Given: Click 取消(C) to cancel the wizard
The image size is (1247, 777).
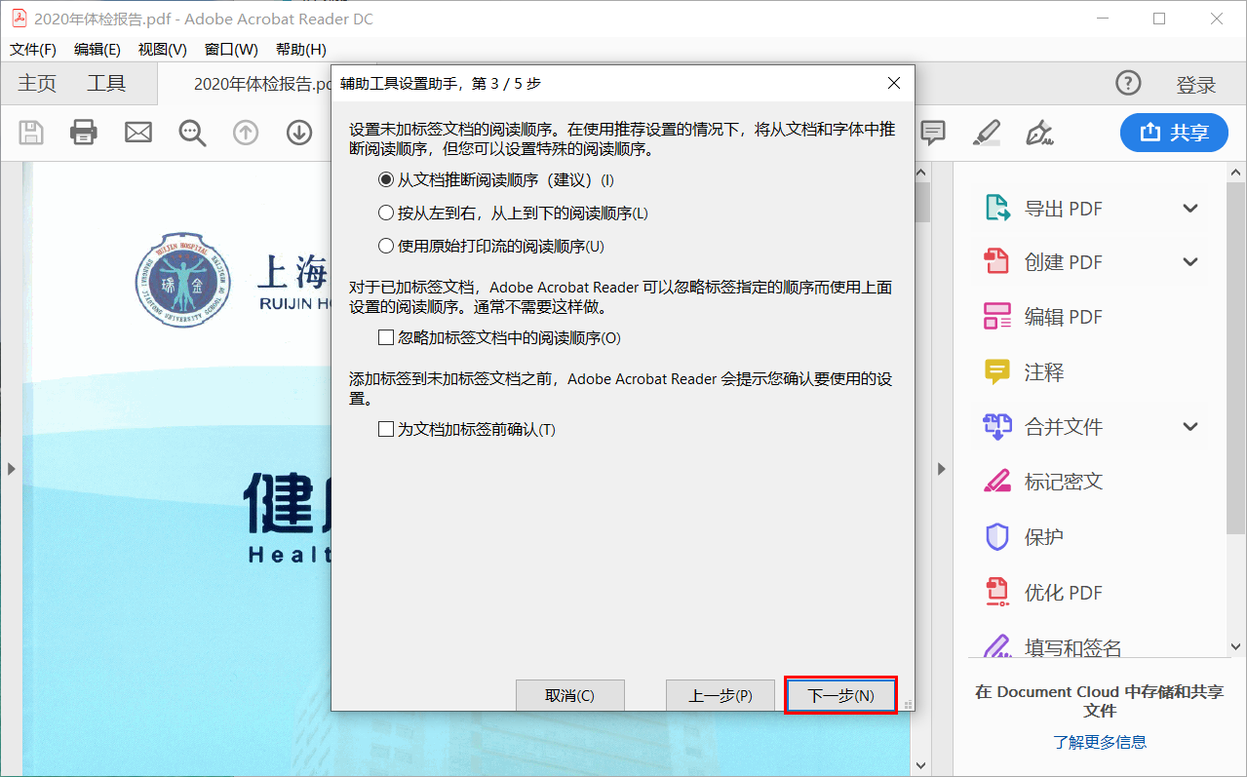Looking at the screenshot, I should pos(569,695).
